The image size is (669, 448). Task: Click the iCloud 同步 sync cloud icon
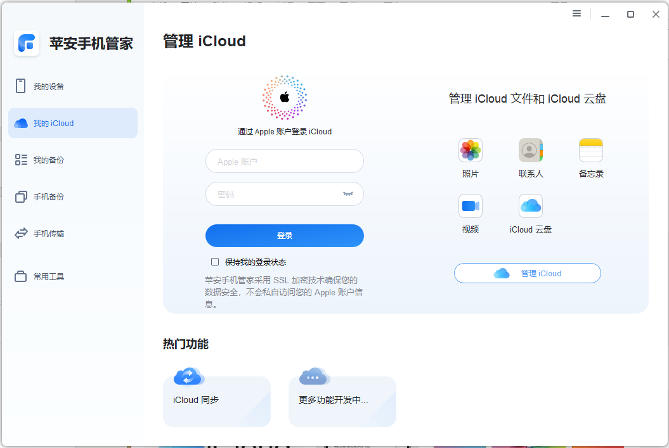188,375
